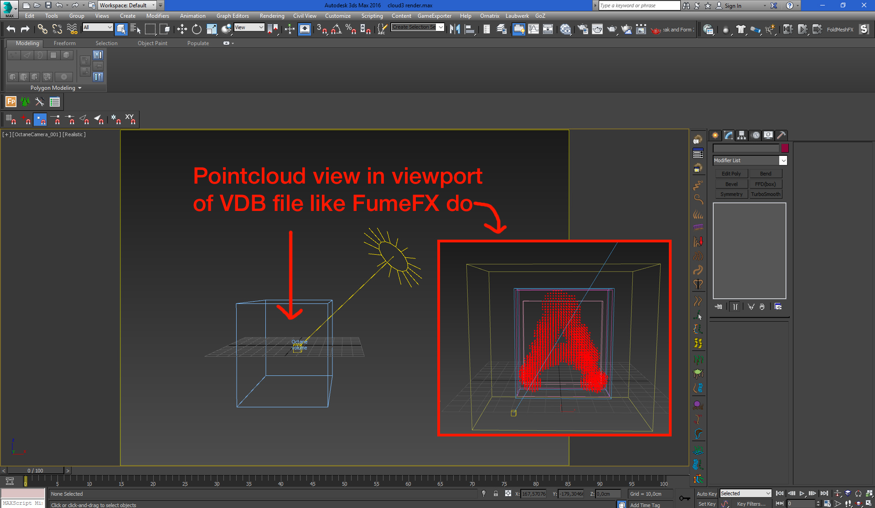875x508 pixels.
Task: Open the Motion command panel tab
Action: click(x=755, y=135)
